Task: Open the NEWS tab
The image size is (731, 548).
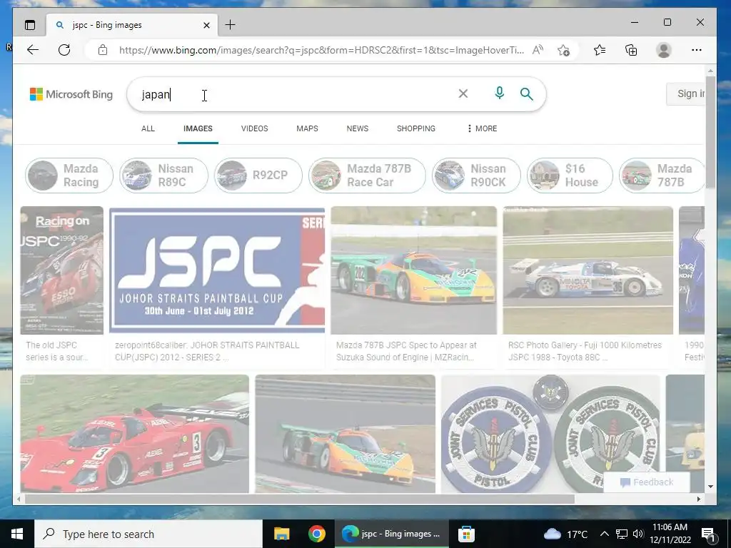Action: pyautogui.click(x=358, y=128)
